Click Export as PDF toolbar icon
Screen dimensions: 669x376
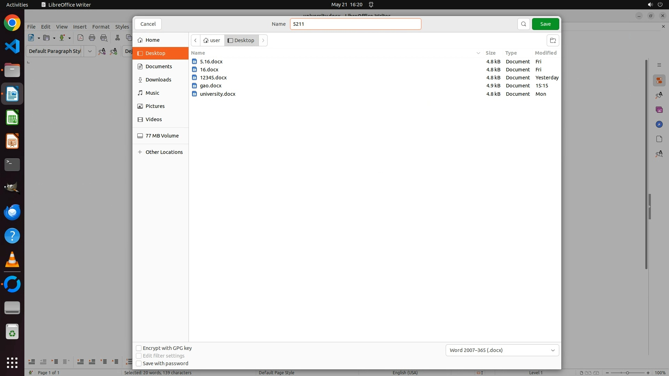coord(80,38)
